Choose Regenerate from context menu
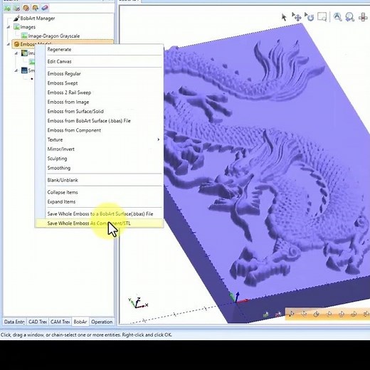This screenshot has height=370, width=370. [59, 49]
